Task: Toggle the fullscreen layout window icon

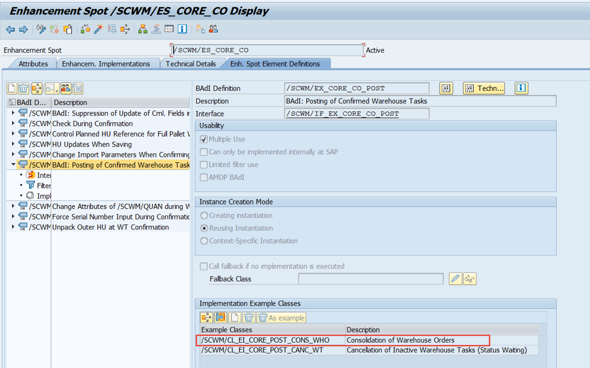Action: pos(169,29)
